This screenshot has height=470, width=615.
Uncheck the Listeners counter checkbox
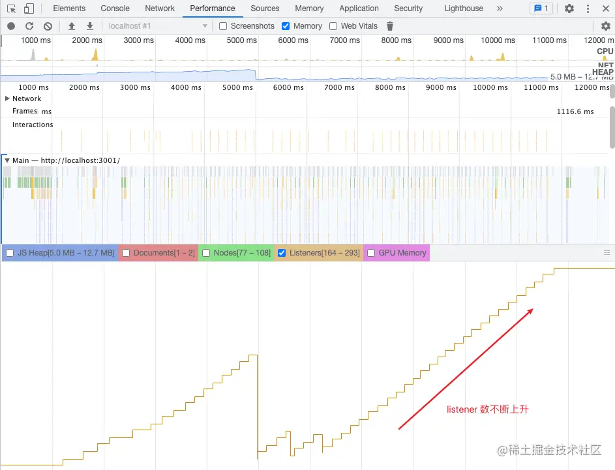[x=282, y=253]
